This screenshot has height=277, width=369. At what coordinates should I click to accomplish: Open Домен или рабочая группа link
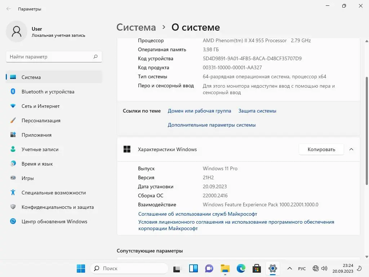coord(199,111)
